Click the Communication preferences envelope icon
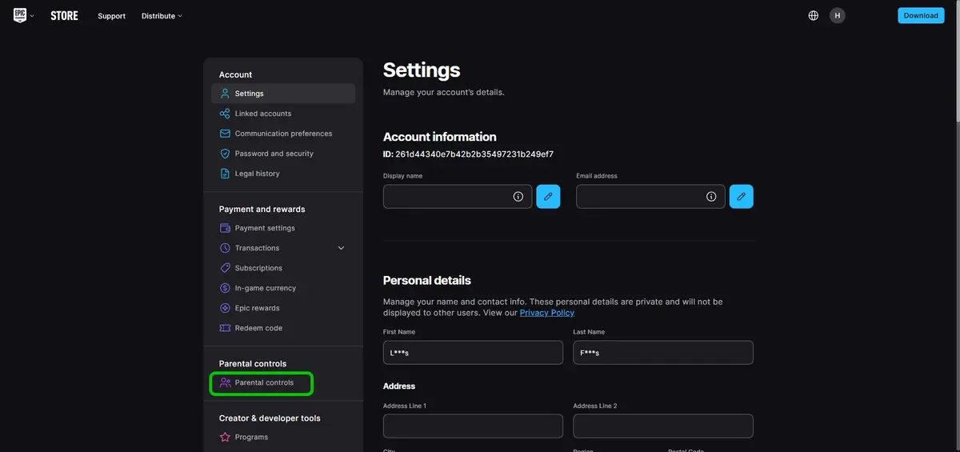 point(225,134)
